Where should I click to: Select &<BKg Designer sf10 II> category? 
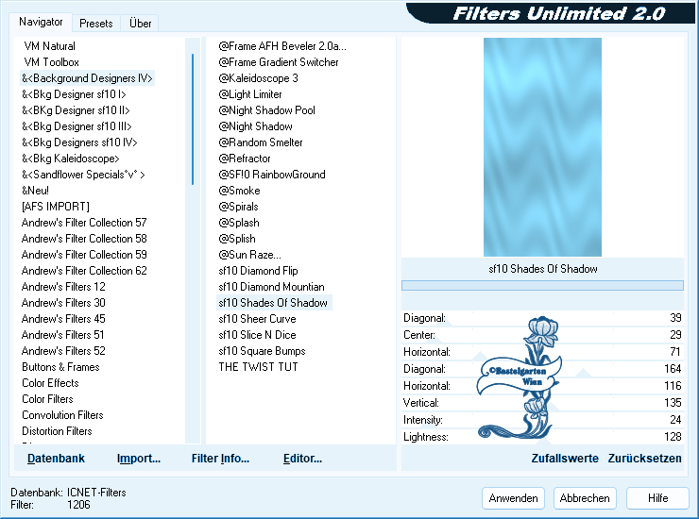point(76,110)
